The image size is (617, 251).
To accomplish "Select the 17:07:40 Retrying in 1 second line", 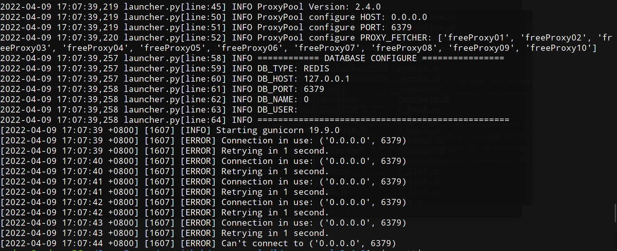I will (165, 171).
